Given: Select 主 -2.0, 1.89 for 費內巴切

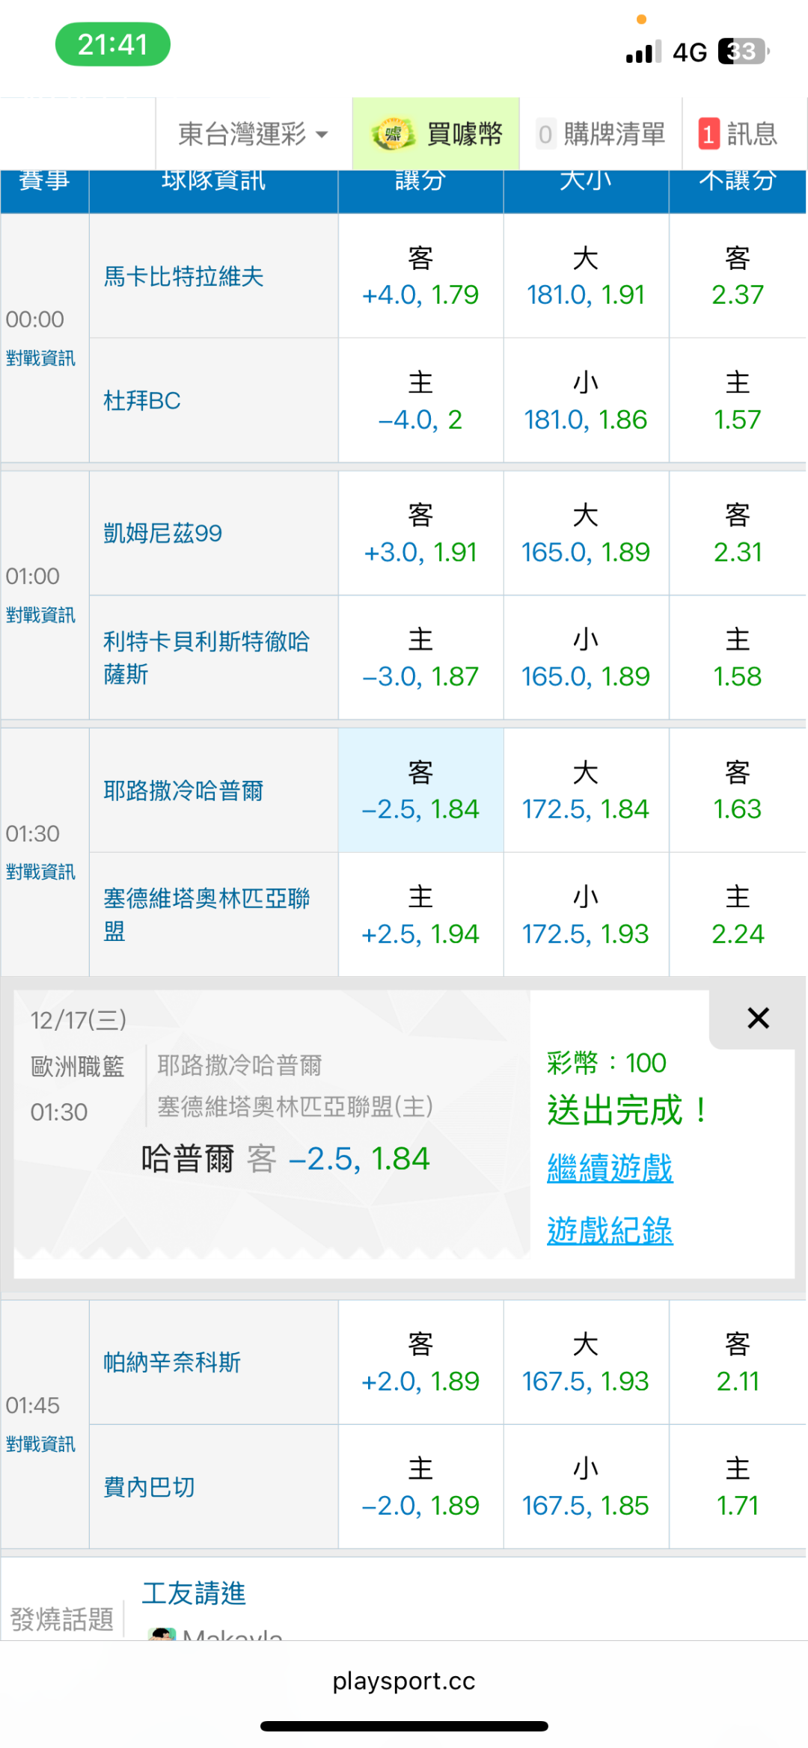Looking at the screenshot, I should [420, 1487].
